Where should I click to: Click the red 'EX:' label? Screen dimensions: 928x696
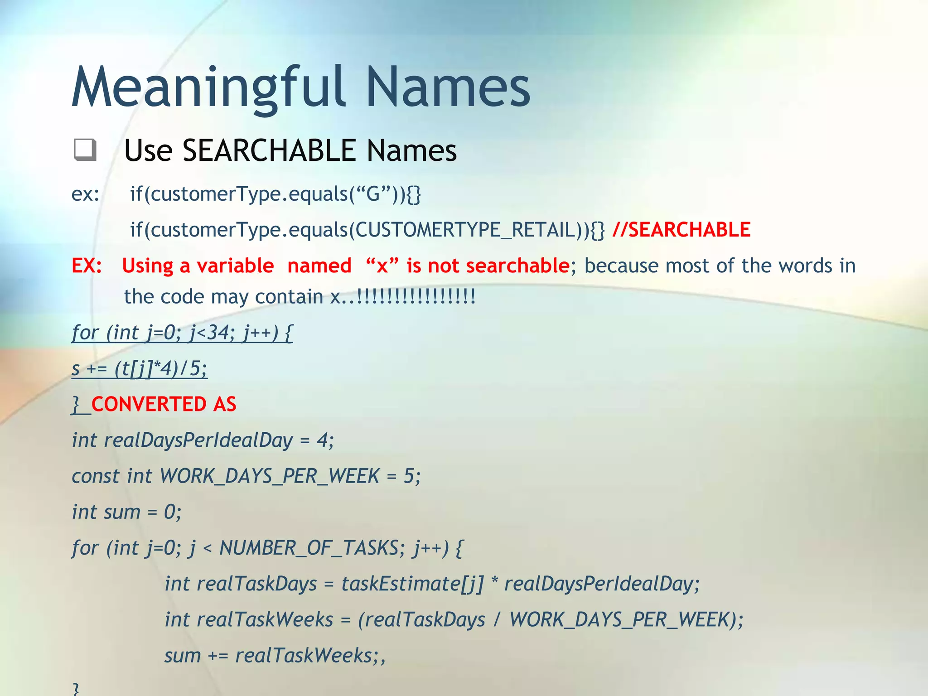click(x=87, y=266)
